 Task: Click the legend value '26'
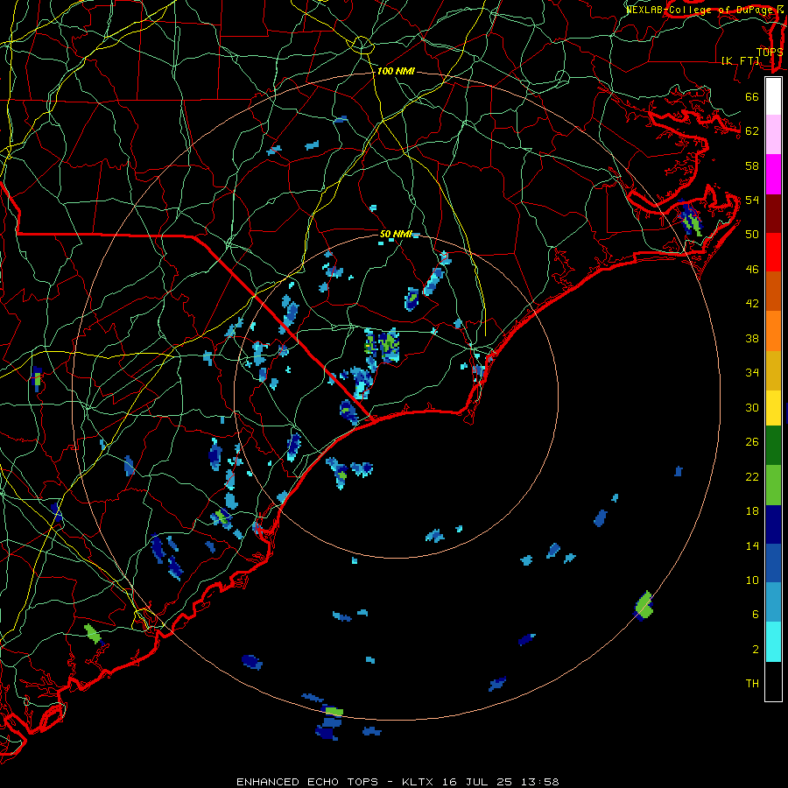pos(752,442)
